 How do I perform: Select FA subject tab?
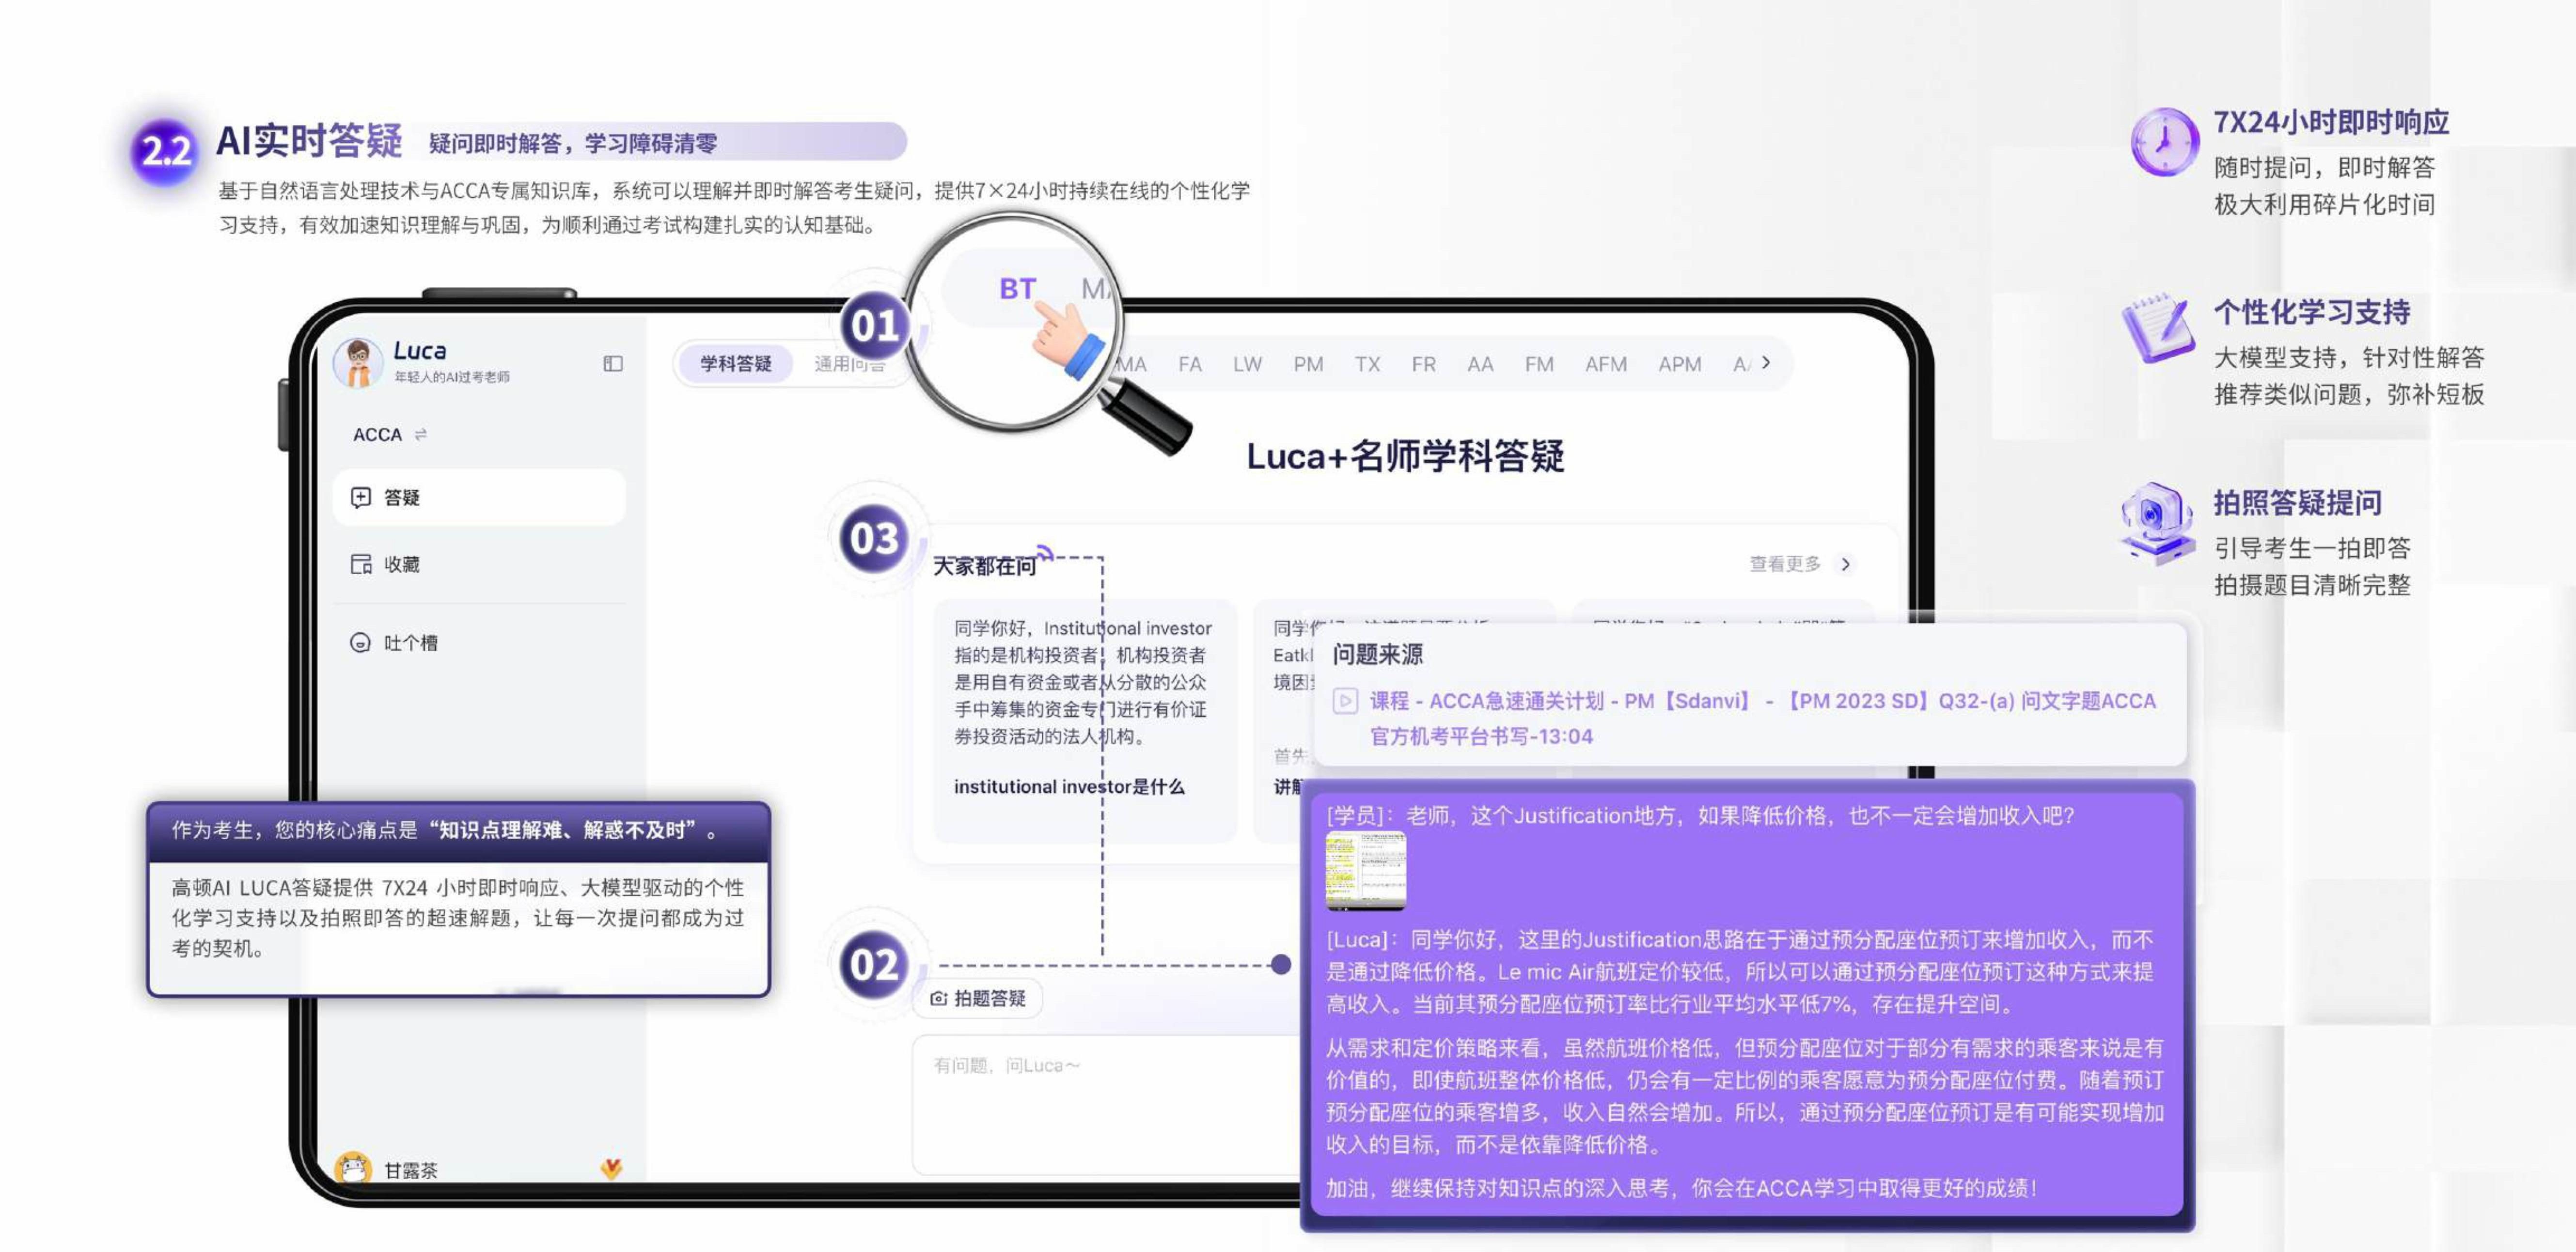[1189, 364]
